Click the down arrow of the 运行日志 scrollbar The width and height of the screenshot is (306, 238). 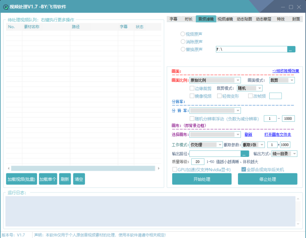tap(298, 223)
